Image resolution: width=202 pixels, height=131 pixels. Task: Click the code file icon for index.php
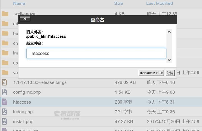click(4, 112)
